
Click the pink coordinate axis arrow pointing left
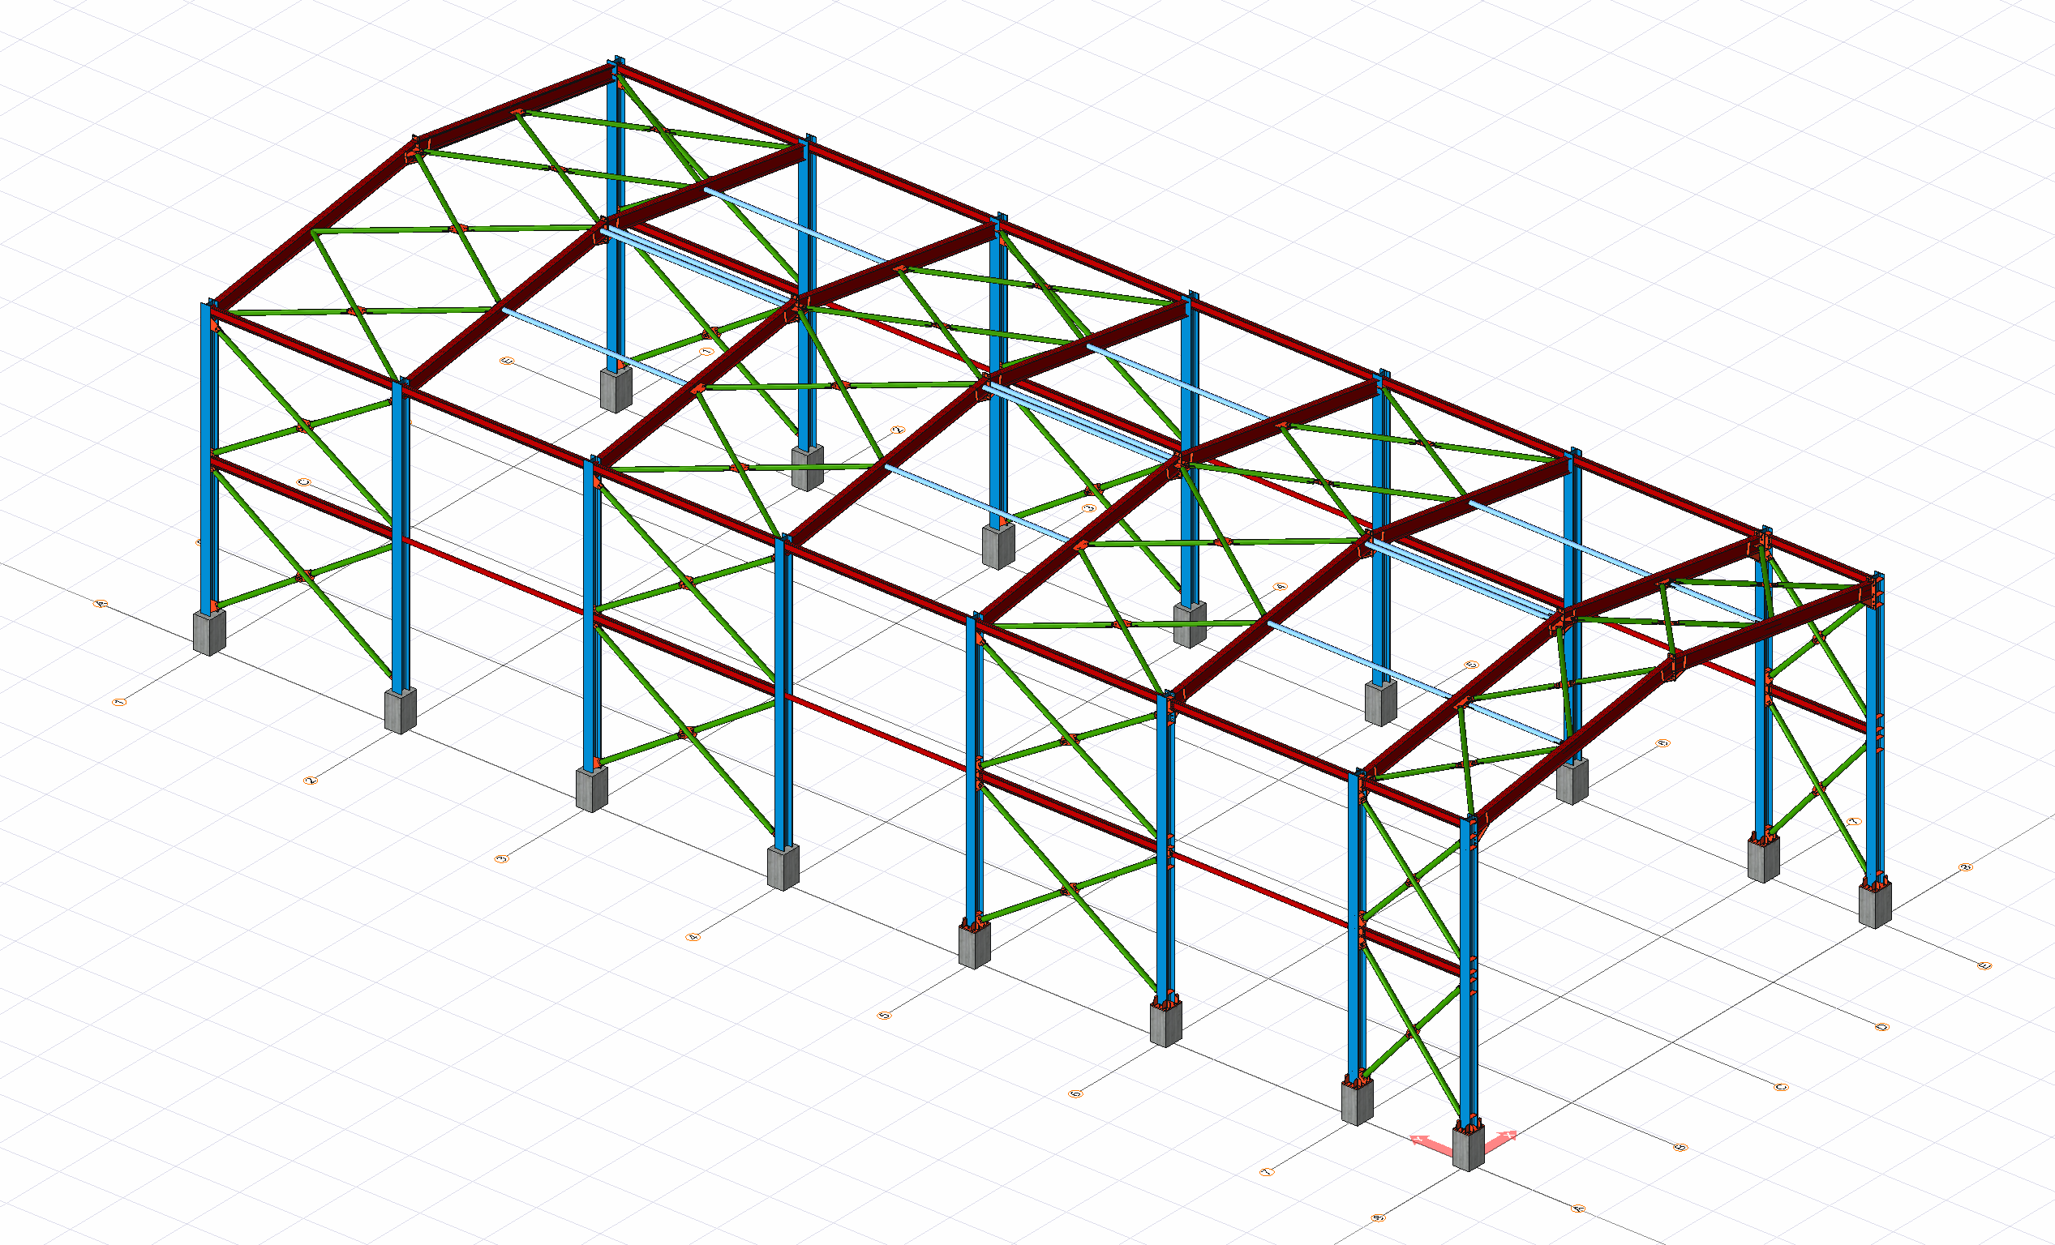click(x=1426, y=1140)
